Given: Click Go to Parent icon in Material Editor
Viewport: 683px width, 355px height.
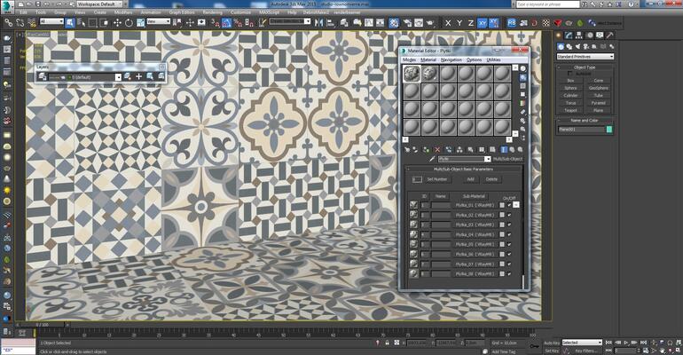Looking at the screenshot, I should click(513, 149).
